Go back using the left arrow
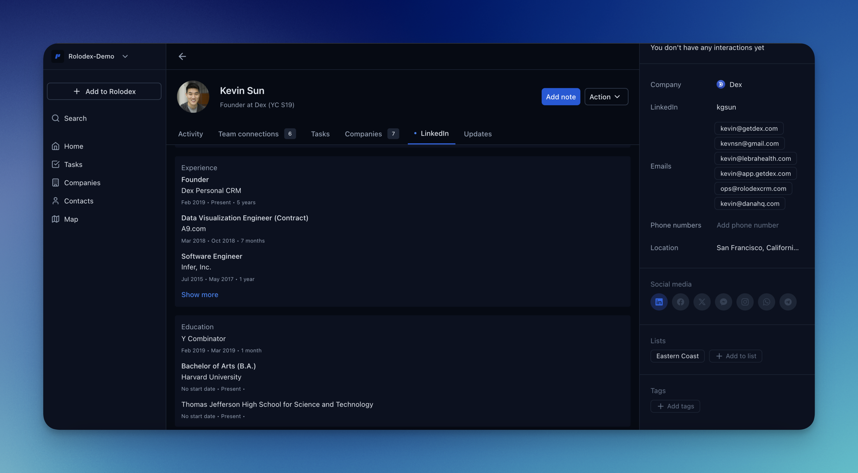 [182, 56]
